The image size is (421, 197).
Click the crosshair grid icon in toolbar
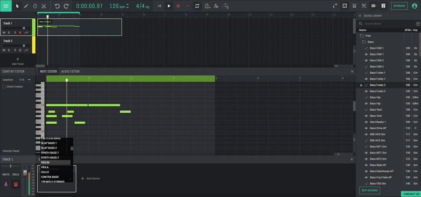pos(364,6)
